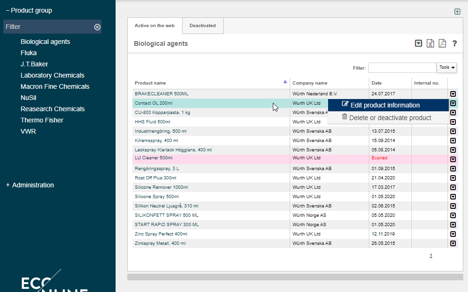Screen dimensions: 468x292
Task: Select the Active on the web tab
Action: (154, 26)
